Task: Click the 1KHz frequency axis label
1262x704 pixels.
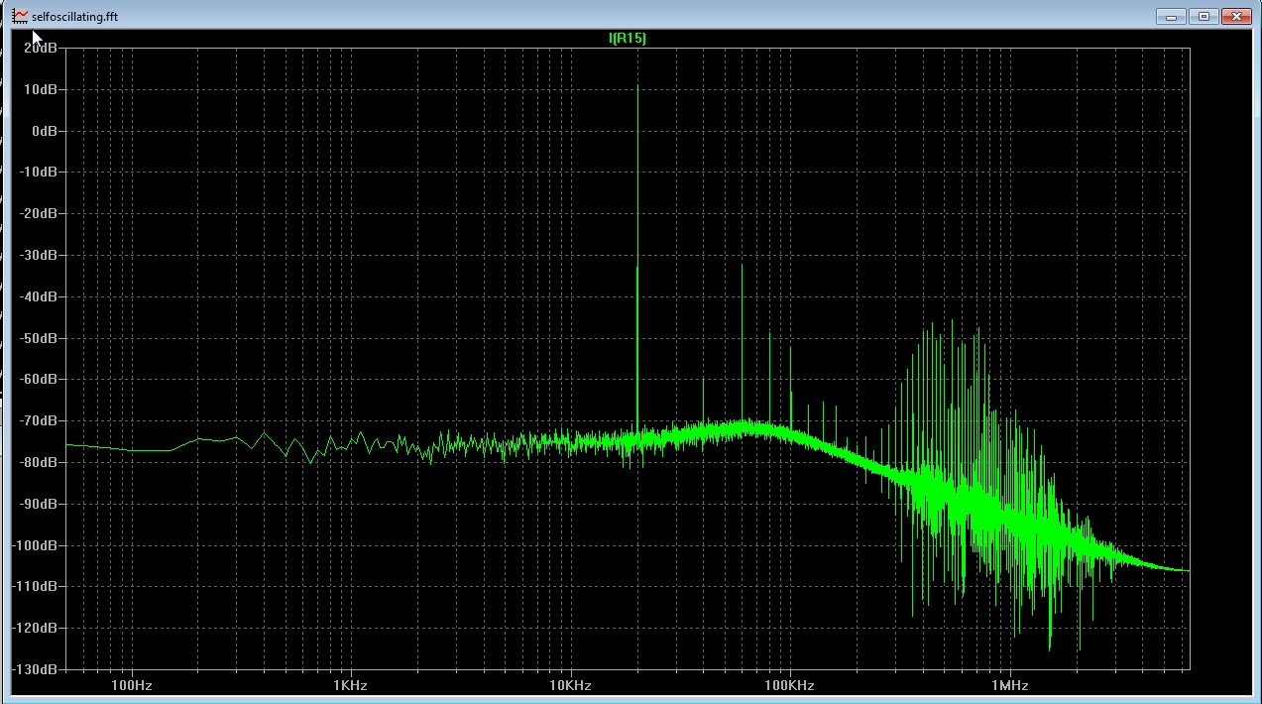Action: click(351, 685)
